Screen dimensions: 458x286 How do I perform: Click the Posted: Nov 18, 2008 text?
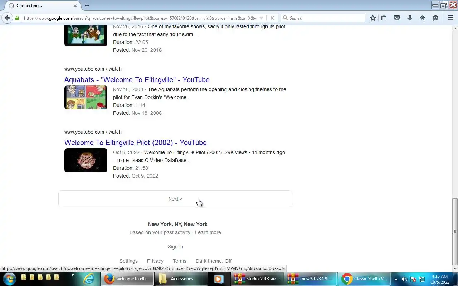coord(137,113)
